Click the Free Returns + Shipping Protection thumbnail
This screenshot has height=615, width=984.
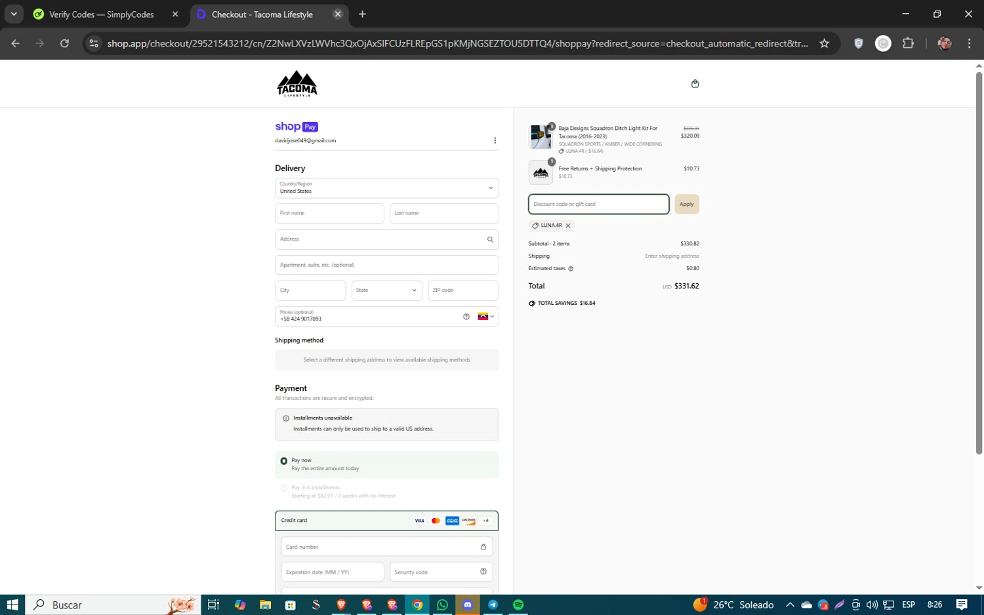pyautogui.click(x=541, y=172)
